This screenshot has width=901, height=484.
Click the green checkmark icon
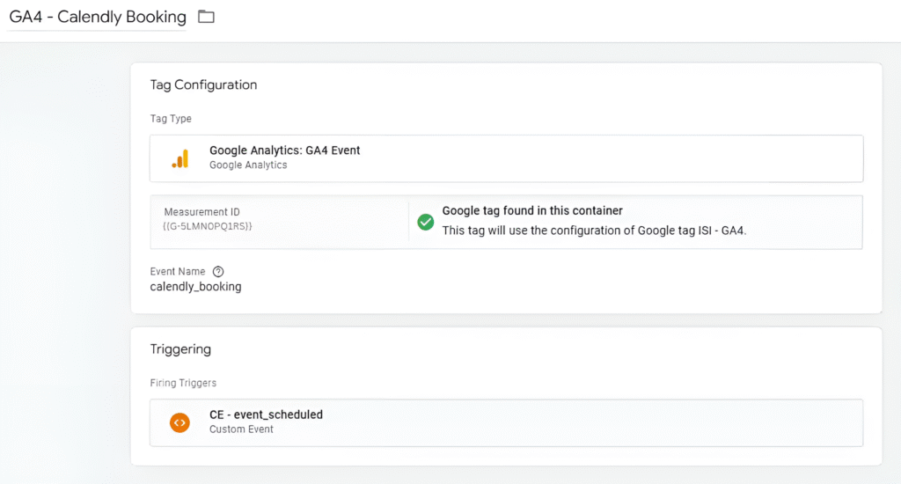pos(425,222)
